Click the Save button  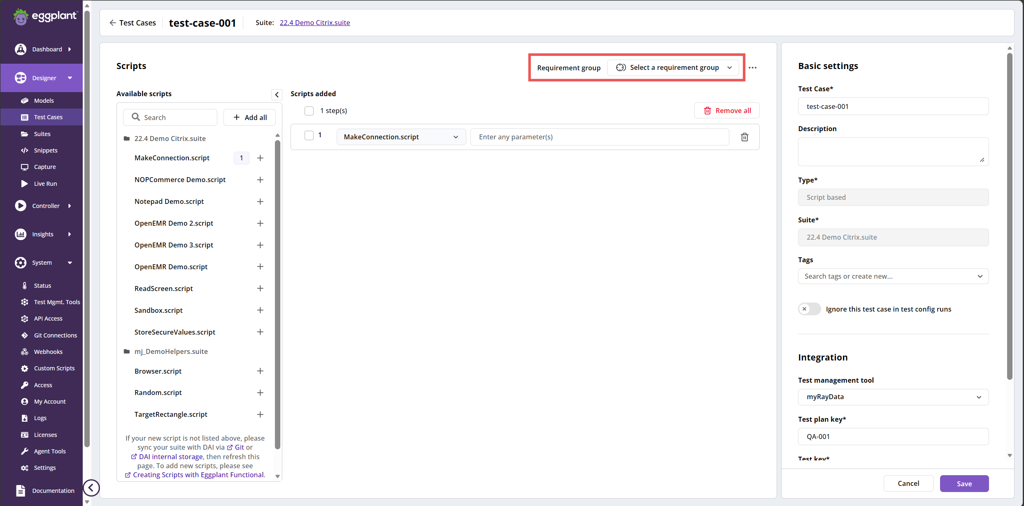click(x=964, y=483)
